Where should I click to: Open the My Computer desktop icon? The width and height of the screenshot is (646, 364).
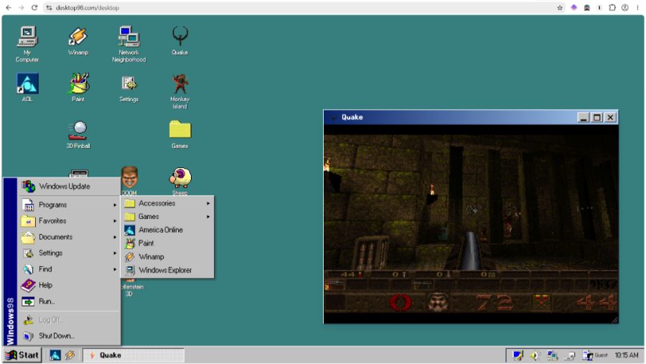(x=27, y=43)
